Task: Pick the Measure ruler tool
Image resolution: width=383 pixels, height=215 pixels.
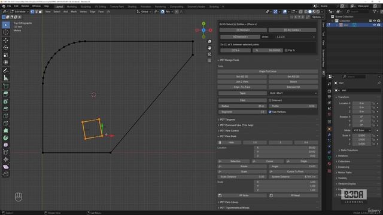Action: pos(6,78)
